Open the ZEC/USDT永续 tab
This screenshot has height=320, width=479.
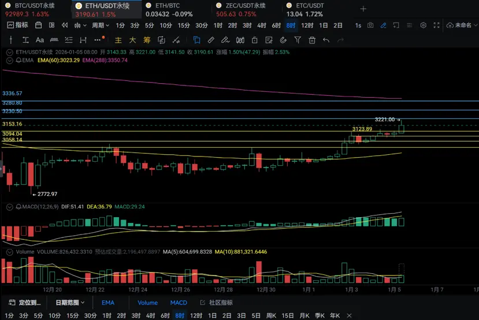[x=246, y=9]
